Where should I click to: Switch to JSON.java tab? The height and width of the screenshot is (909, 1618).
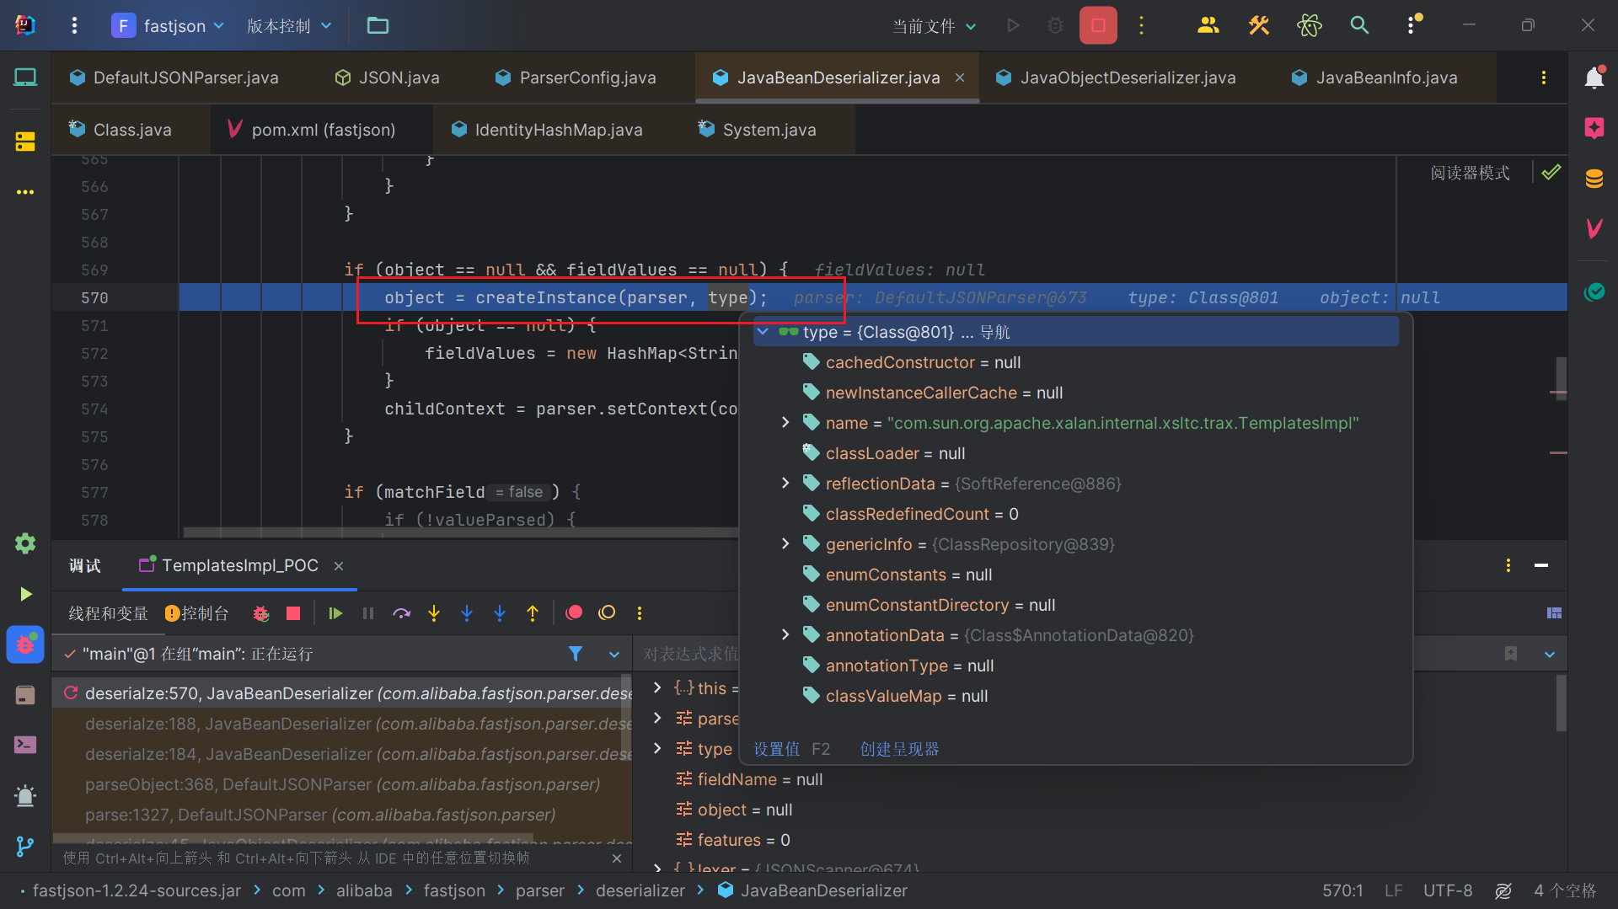click(x=388, y=78)
